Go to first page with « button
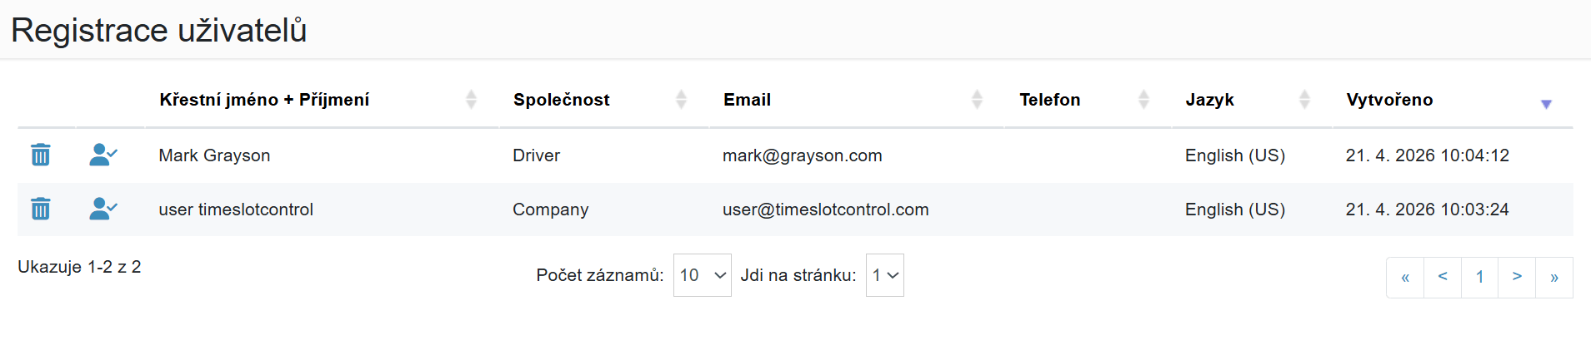 pos(1405,278)
